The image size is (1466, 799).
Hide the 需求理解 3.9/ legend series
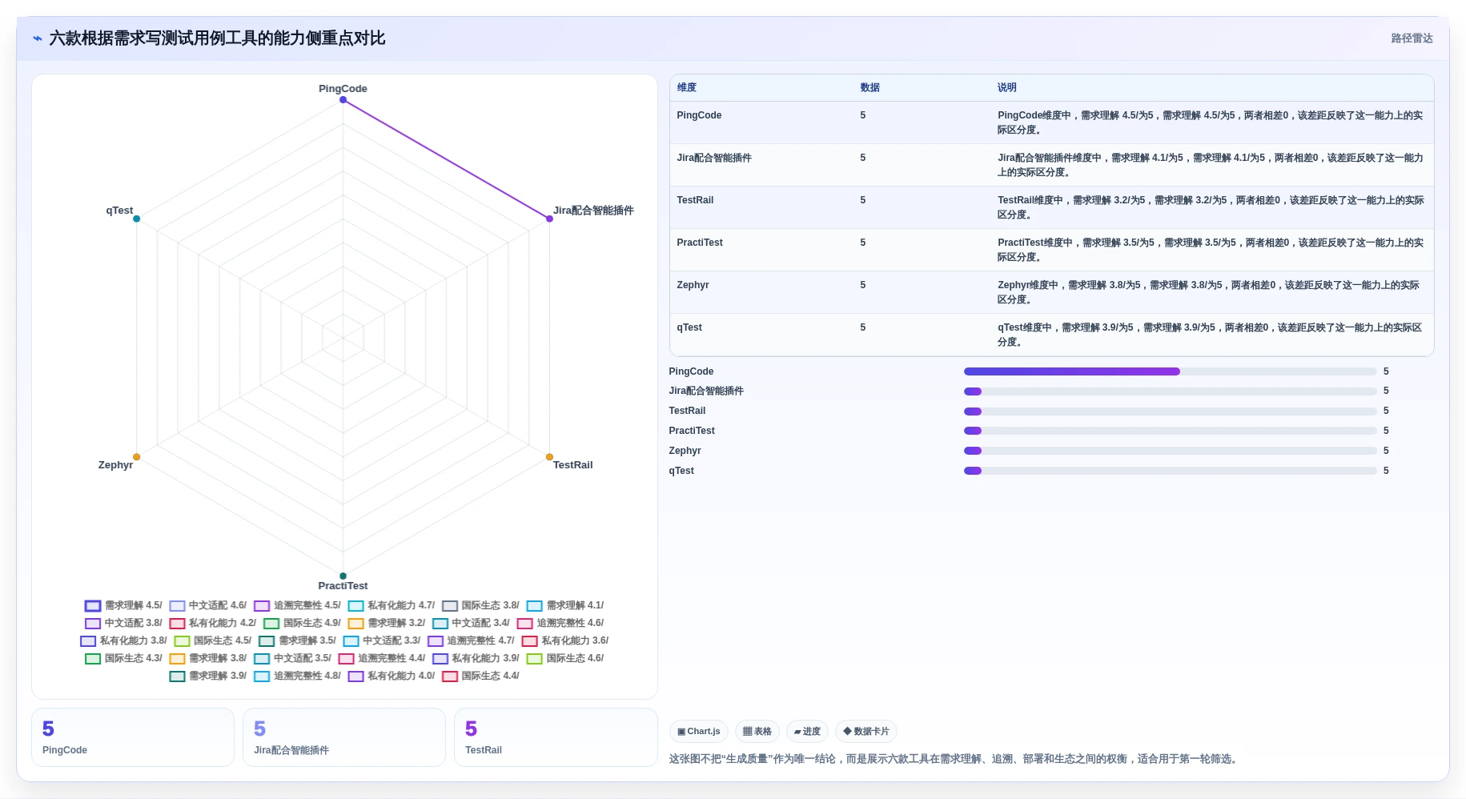208,677
